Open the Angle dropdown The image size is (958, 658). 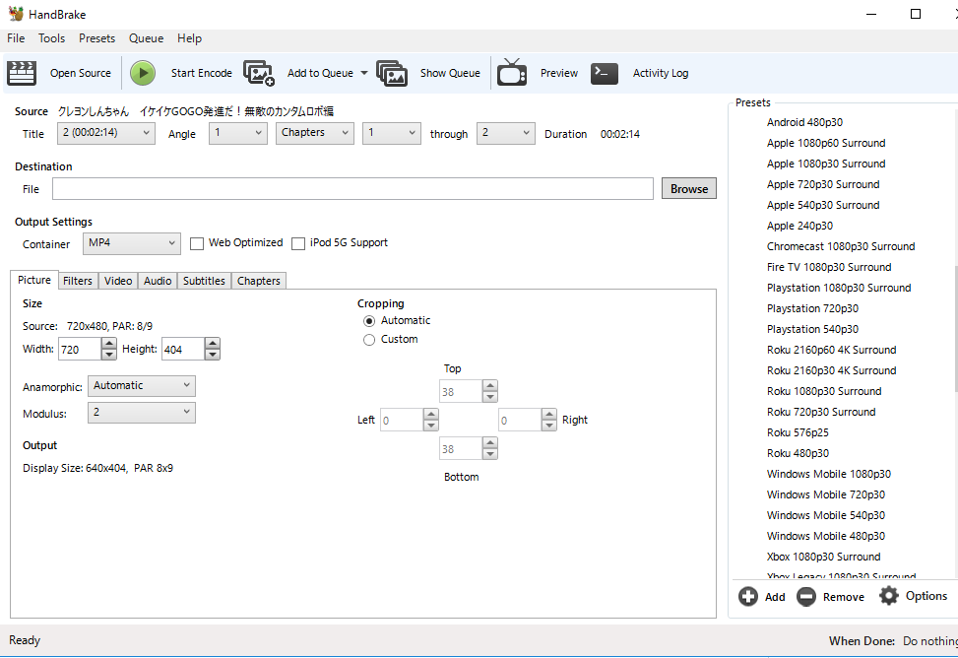238,133
